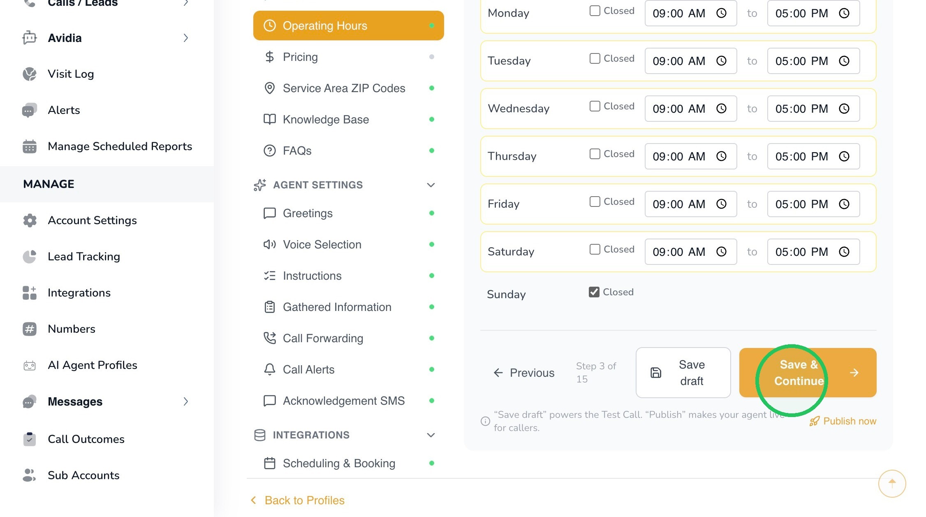Expand the Avidia submenu arrow
926x517 pixels.
tap(186, 38)
